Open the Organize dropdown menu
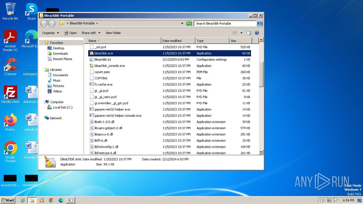Image resolution: width=363 pixels, height=204 pixels. point(50,33)
